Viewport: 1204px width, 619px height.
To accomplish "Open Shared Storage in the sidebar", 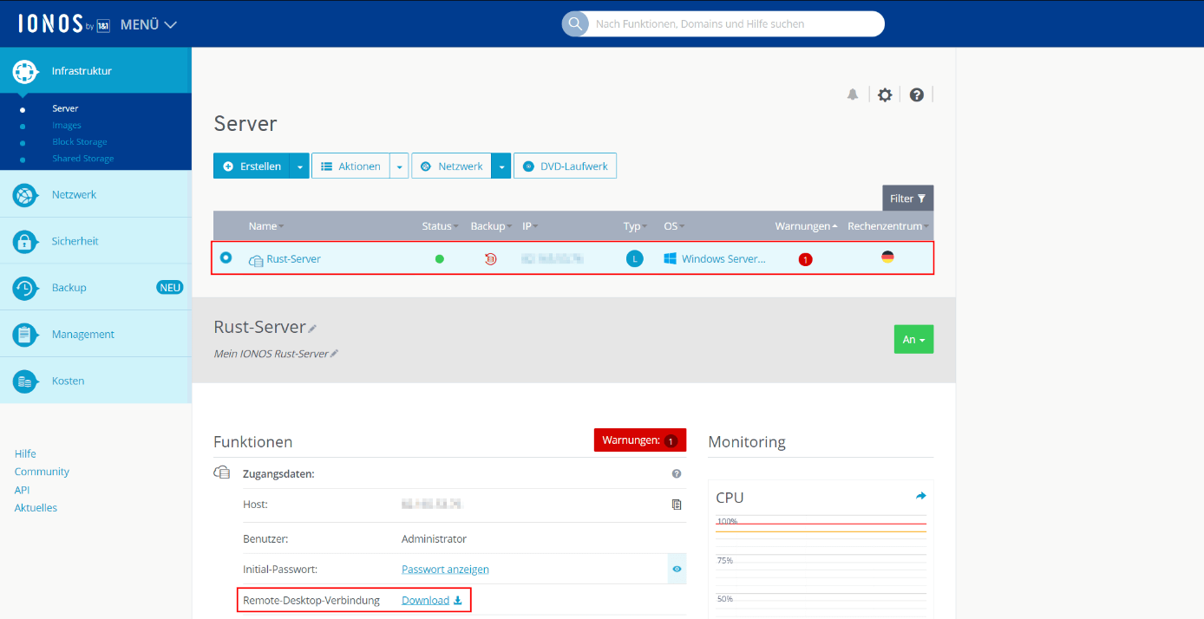I will [83, 159].
